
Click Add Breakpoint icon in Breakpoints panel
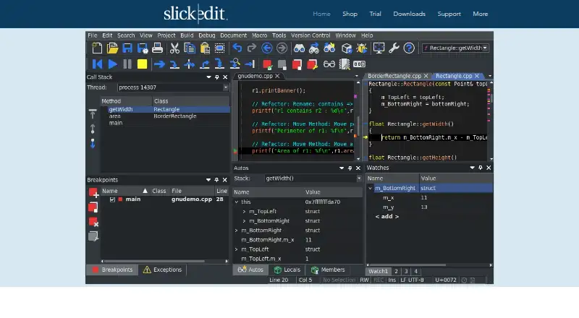(x=93, y=192)
